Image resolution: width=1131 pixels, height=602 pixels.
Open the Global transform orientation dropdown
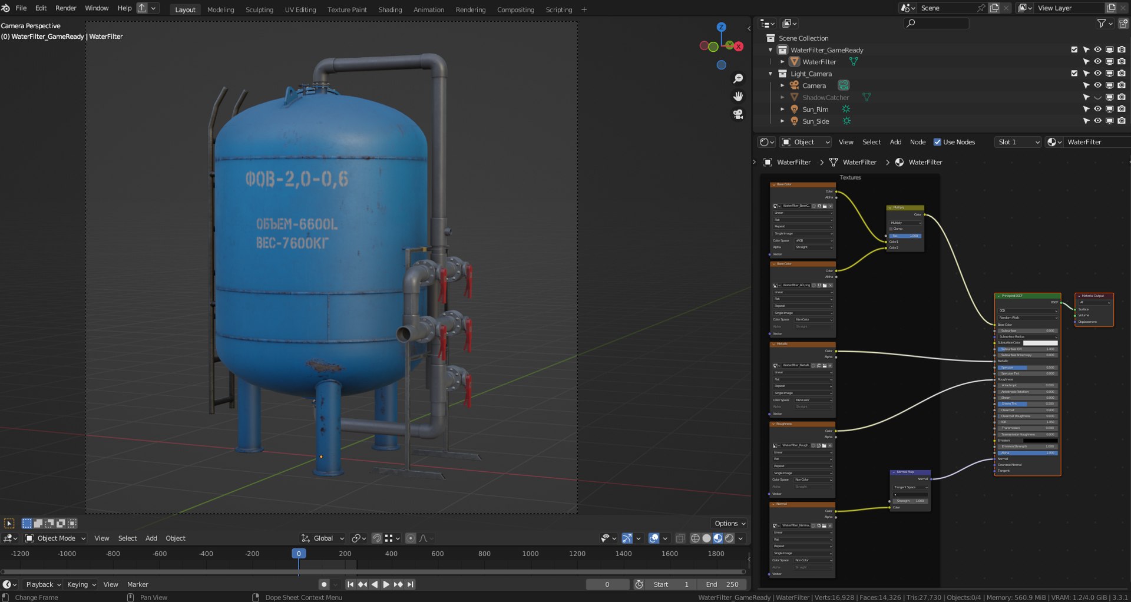click(323, 538)
